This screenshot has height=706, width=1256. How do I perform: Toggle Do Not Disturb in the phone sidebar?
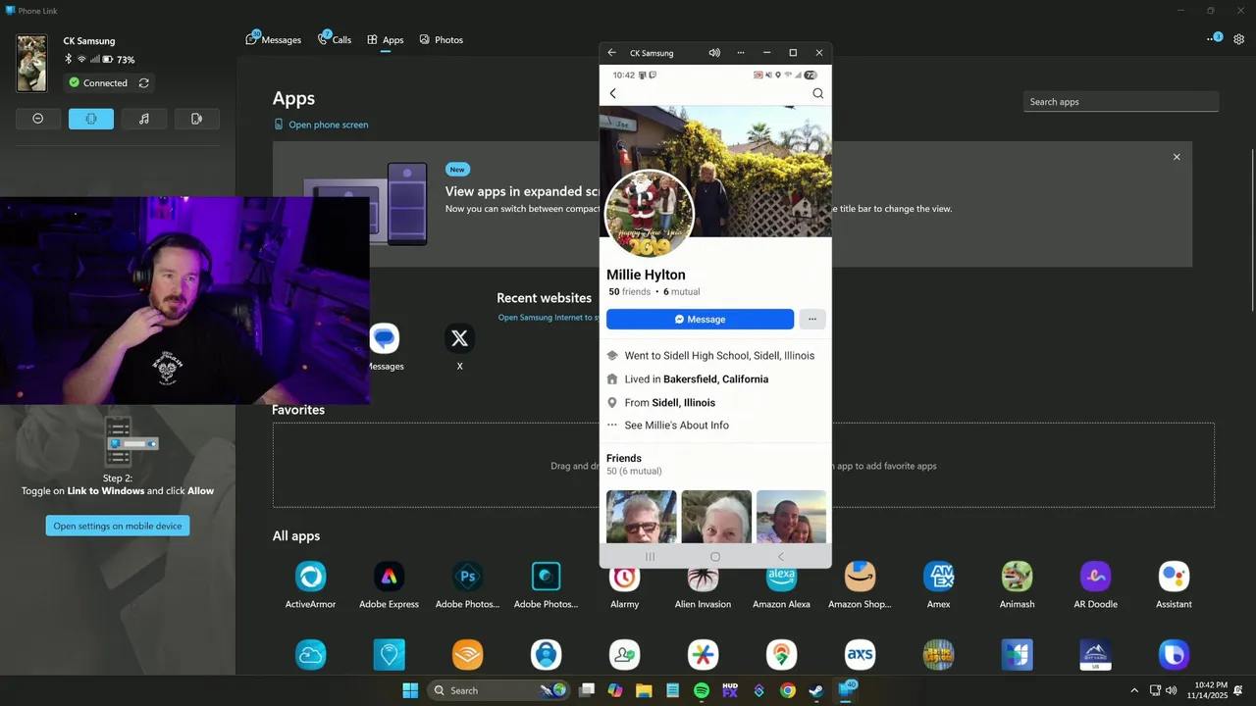click(38, 119)
